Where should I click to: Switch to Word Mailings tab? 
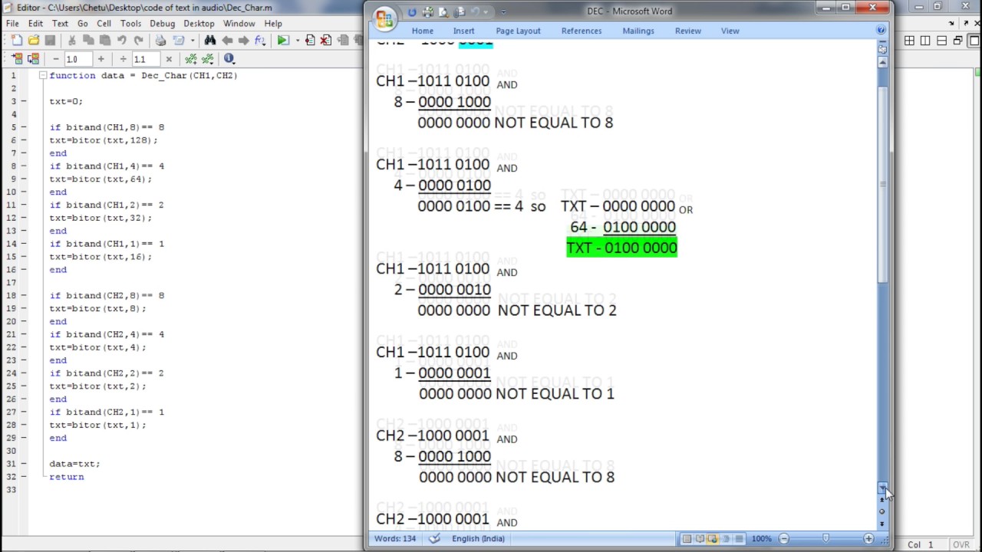pyautogui.click(x=638, y=31)
